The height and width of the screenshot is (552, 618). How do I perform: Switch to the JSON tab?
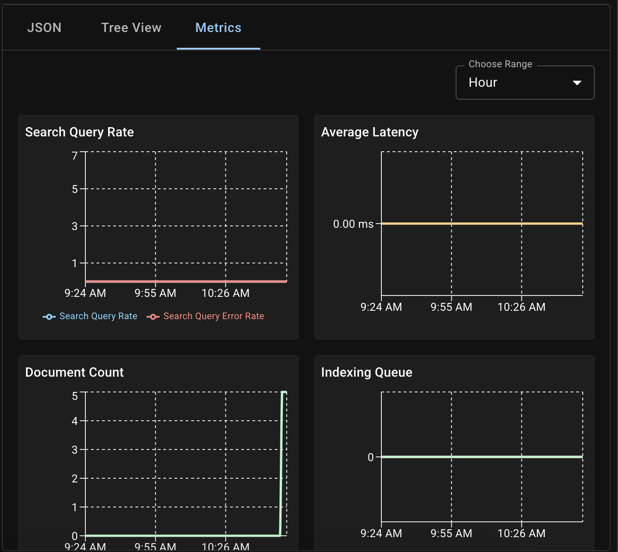tap(44, 27)
